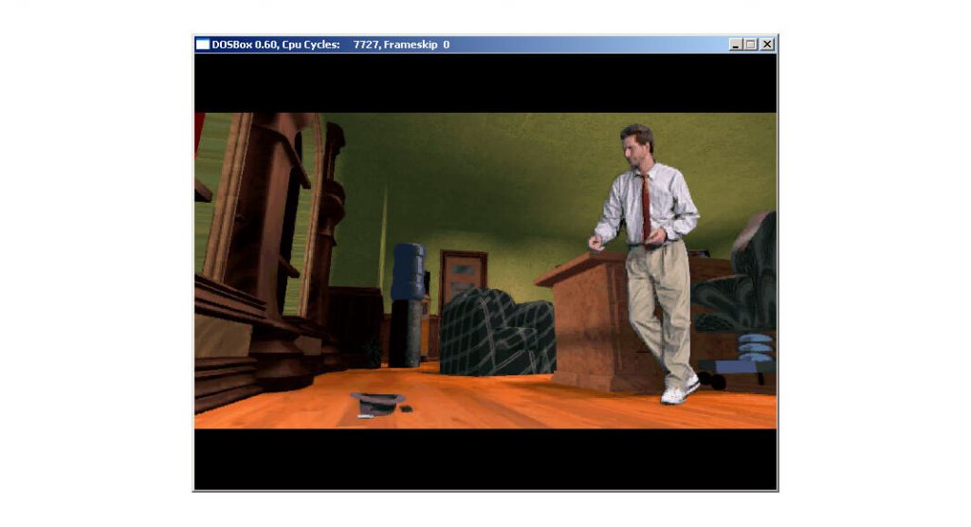Minimize the DOSBox window
This screenshot has height=527, width=971.
[x=735, y=45]
